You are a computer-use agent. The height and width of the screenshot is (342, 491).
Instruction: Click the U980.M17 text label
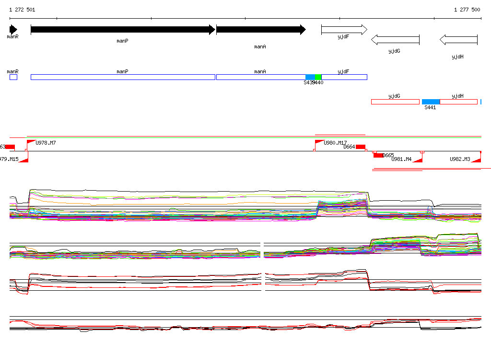pyautogui.click(x=335, y=143)
